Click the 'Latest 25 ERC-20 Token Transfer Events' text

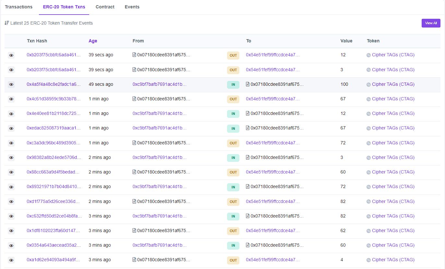click(52, 23)
